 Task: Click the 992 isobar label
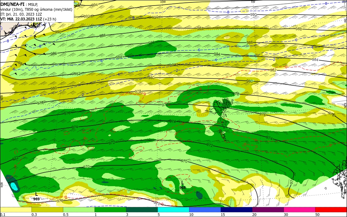pyautogui.click(x=87, y=16)
